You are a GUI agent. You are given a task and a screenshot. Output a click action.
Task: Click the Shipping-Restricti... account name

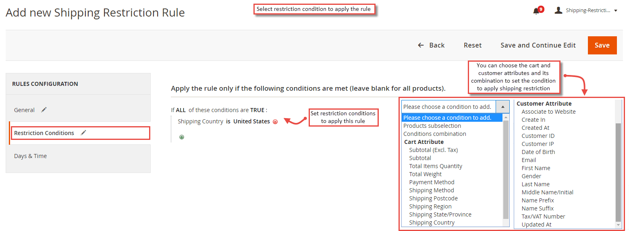click(x=588, y=10)
